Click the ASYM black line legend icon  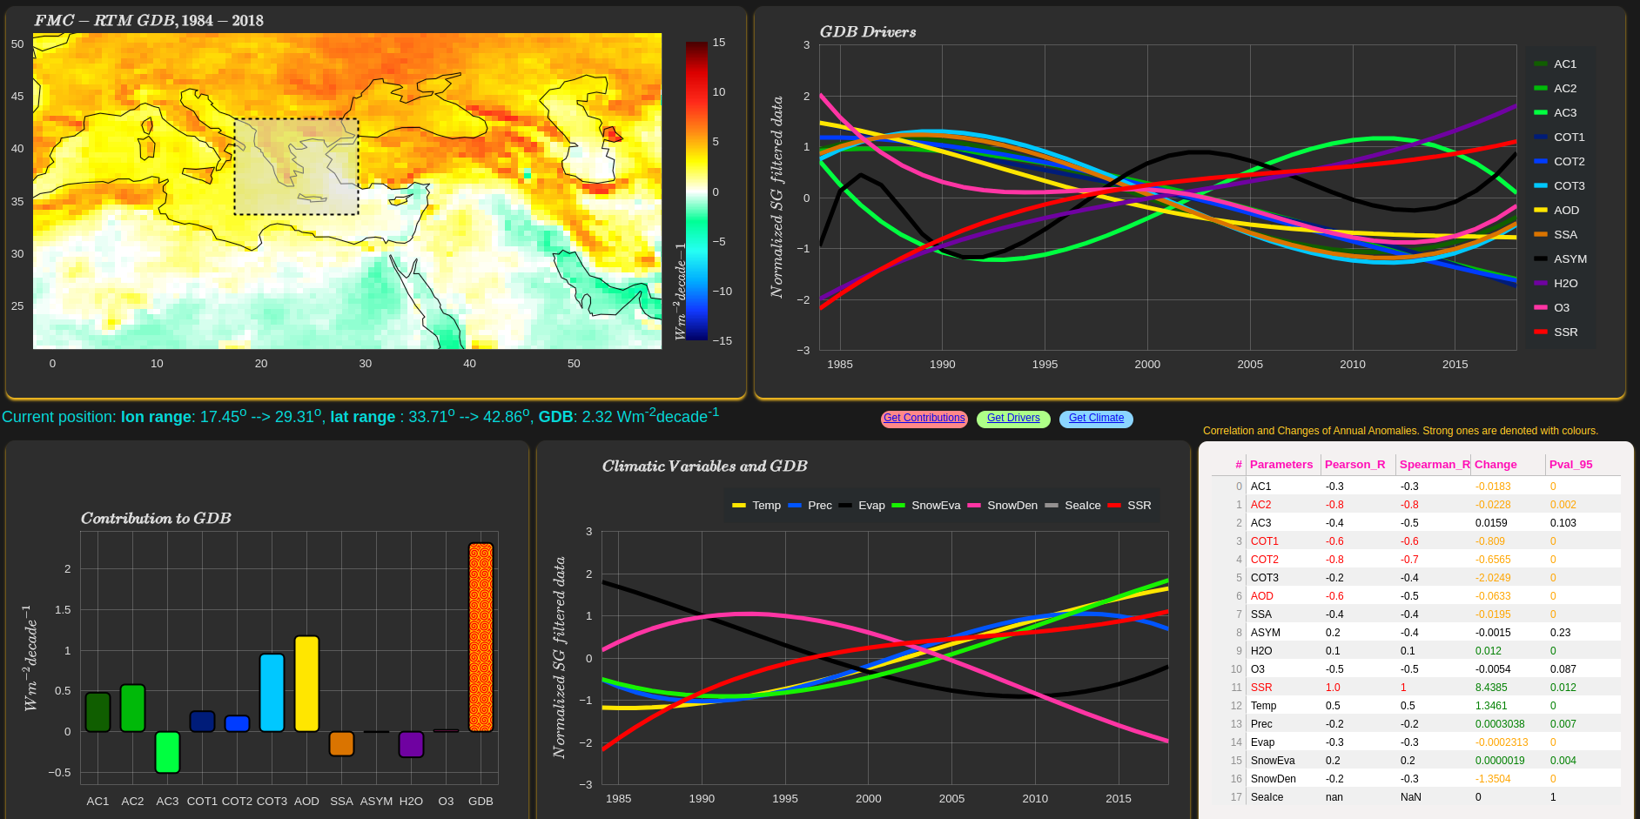tap(1539, 258)
